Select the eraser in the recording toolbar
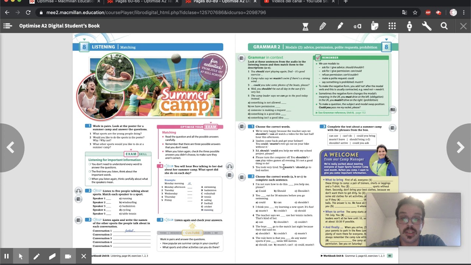 point(52,256)
